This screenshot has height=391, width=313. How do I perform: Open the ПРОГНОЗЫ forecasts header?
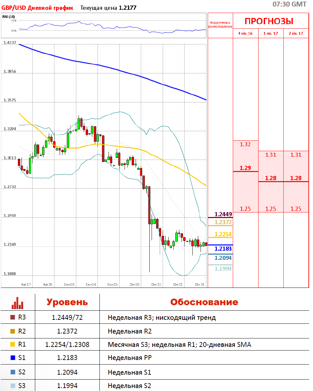pos(269,21)
